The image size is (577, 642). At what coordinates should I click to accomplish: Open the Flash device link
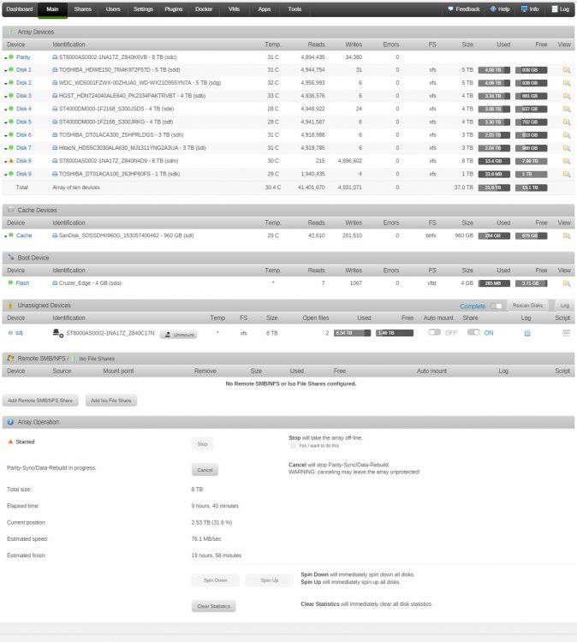coord(22,283)
